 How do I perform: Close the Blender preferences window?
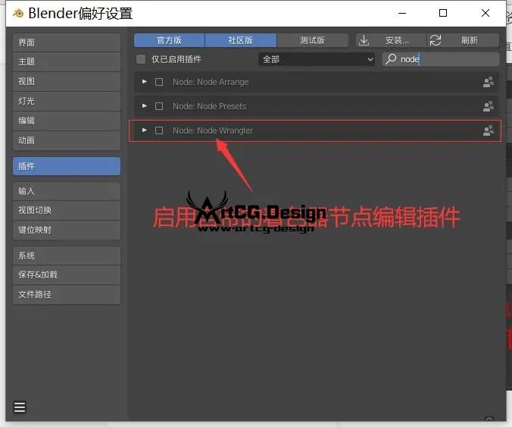[x=485, y=13]
